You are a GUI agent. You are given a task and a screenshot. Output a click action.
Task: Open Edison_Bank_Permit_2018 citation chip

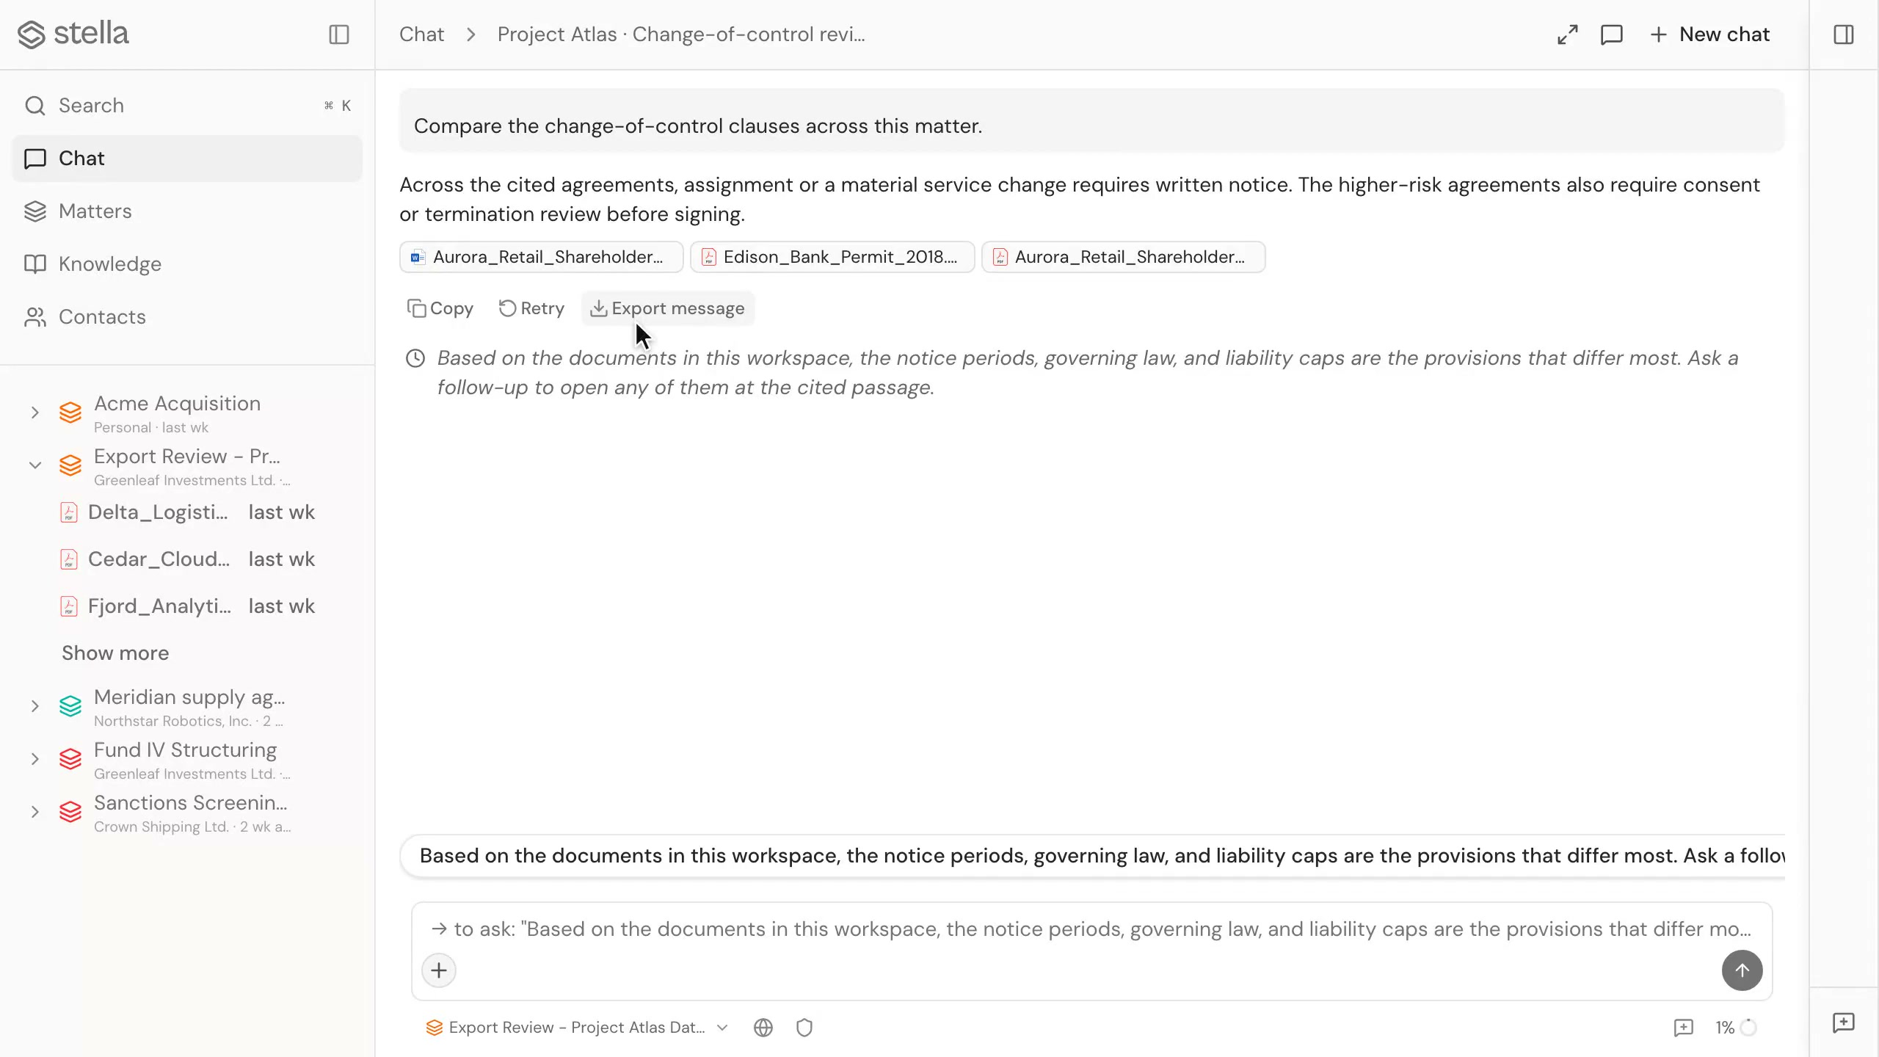pyautogui.click(x=832, y=257)
